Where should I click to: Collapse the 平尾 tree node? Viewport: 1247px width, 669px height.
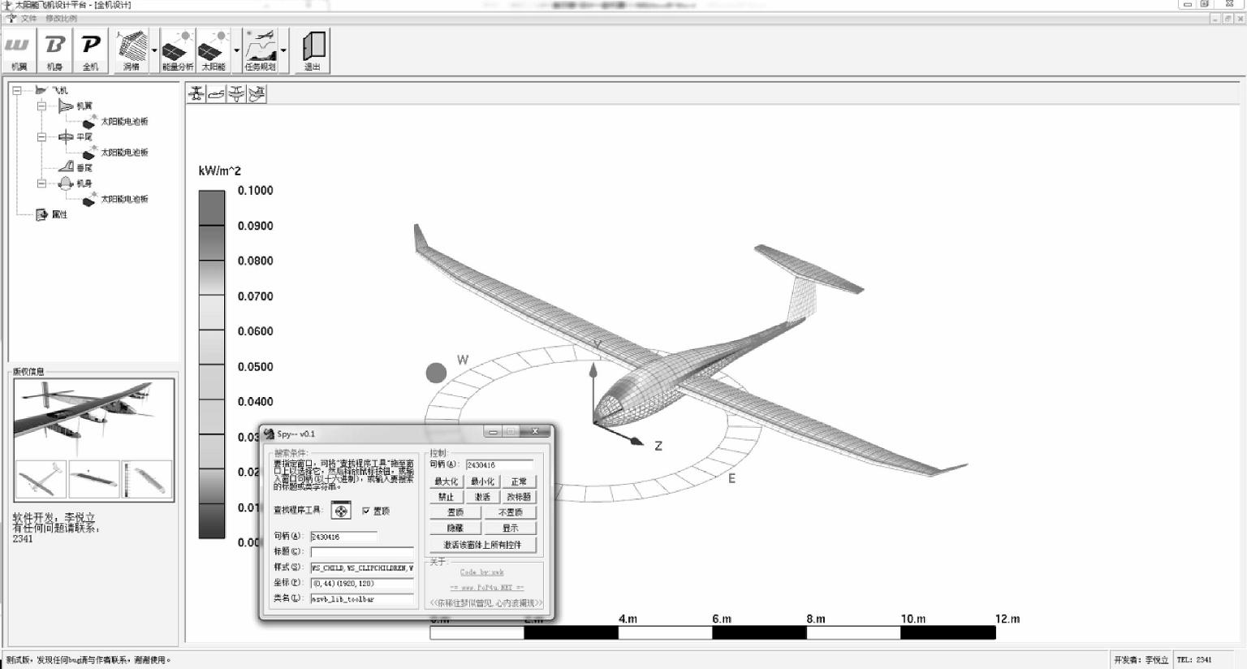(x=41, y=136)
